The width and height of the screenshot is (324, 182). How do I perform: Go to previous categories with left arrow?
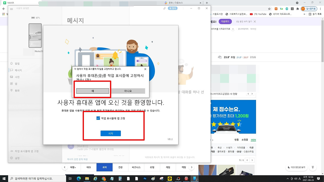coord(65,167)
